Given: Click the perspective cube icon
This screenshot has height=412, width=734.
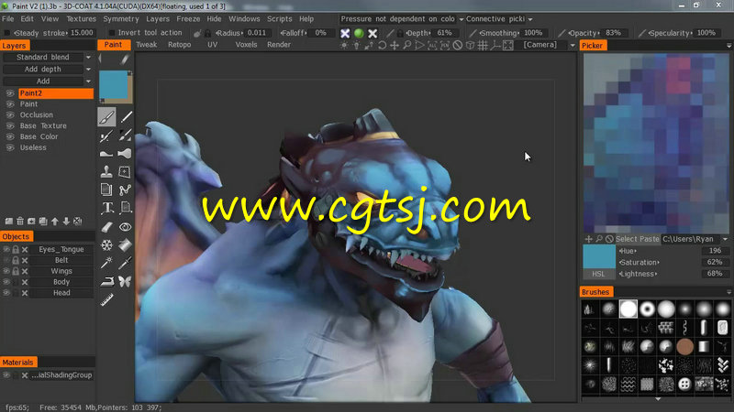Looking at the screenshot, I should (470, 45).
